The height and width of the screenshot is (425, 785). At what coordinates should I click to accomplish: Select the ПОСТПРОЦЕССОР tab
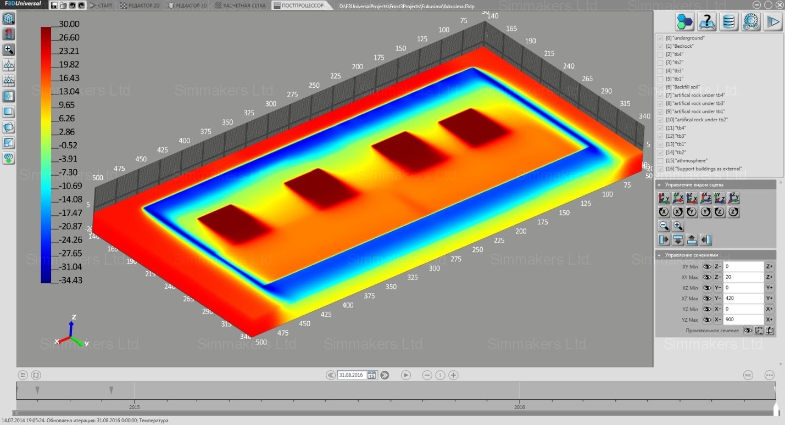pyautogui.click(x=301, y=5)
